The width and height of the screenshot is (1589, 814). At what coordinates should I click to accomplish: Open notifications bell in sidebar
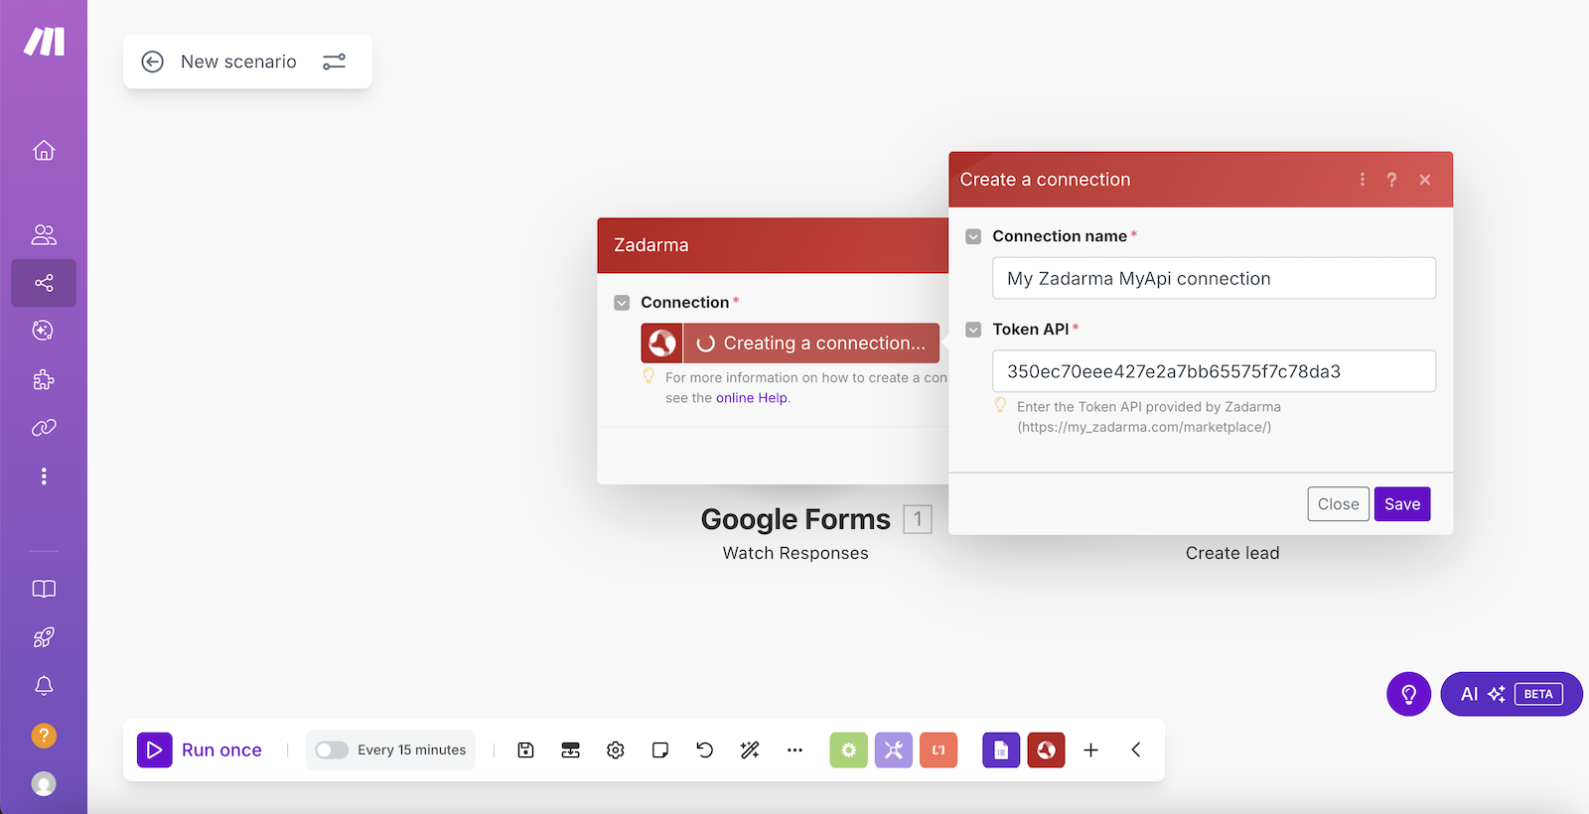(44, 686)
